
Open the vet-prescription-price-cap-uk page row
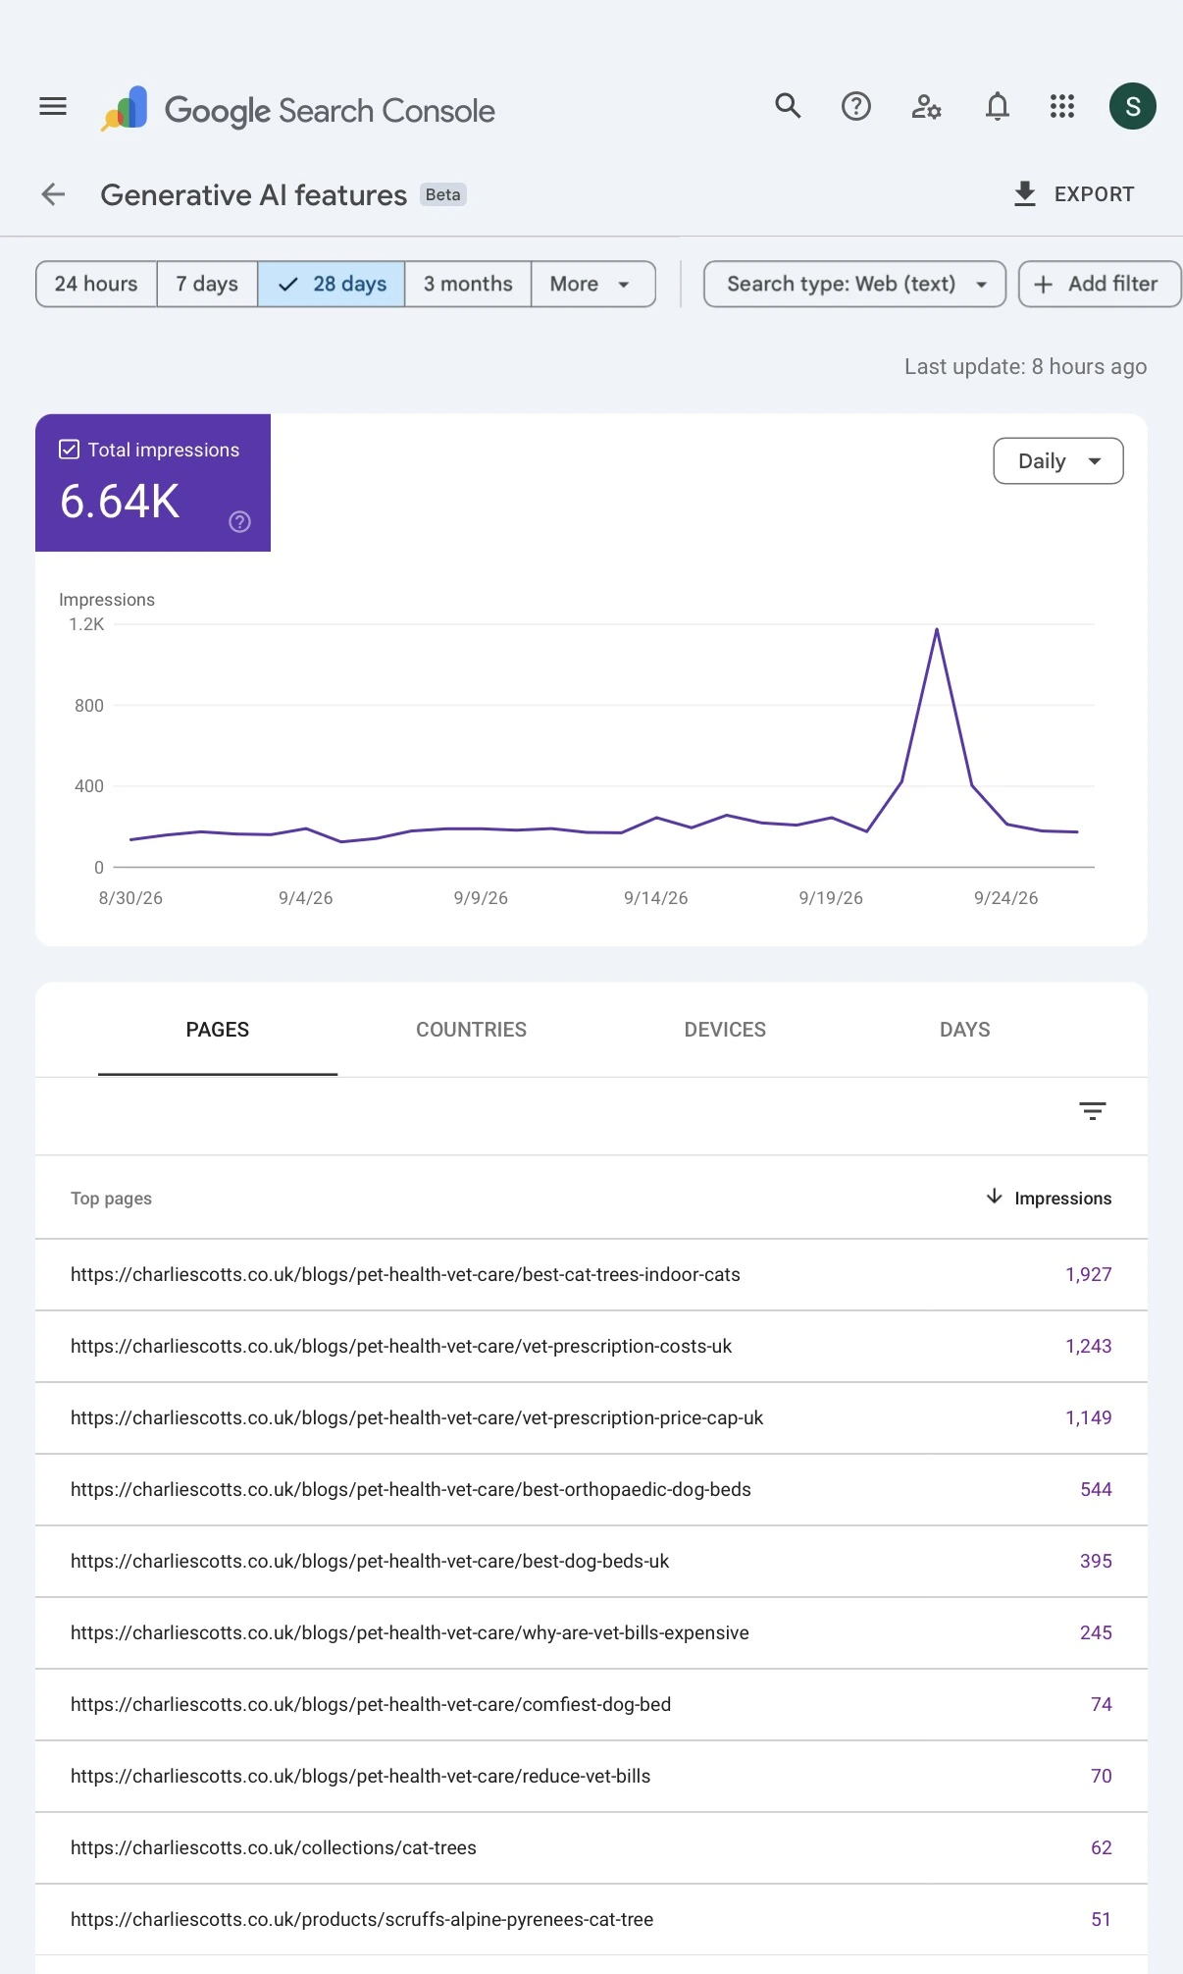point(591,1417)
